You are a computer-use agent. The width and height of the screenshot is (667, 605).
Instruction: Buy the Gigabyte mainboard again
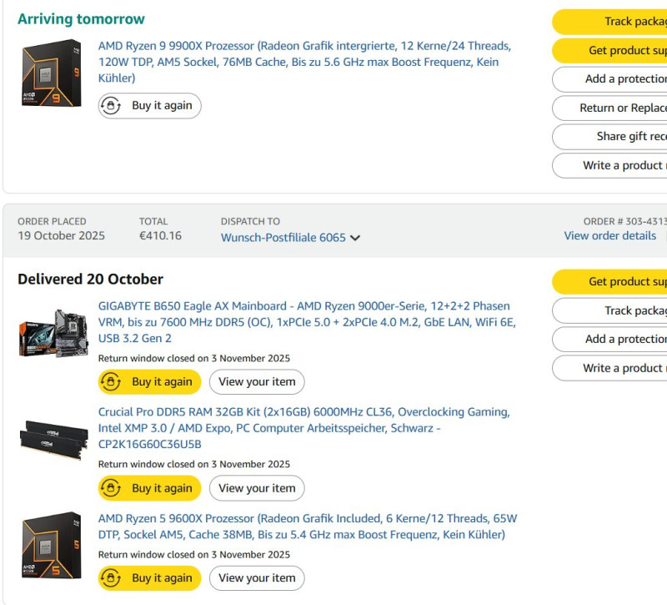click(x=150, y=382)
